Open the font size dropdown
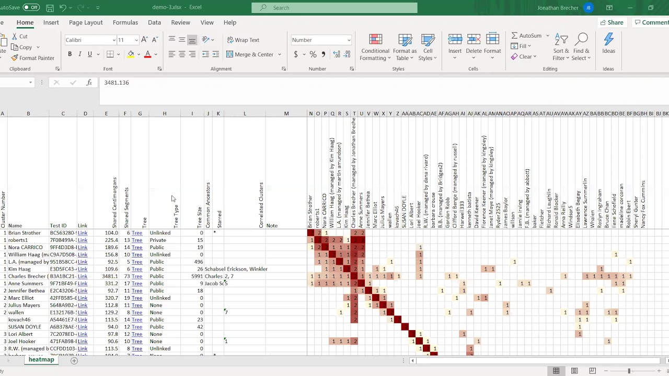The width and height of the screenshot is (669, 376). click(136, 40)
